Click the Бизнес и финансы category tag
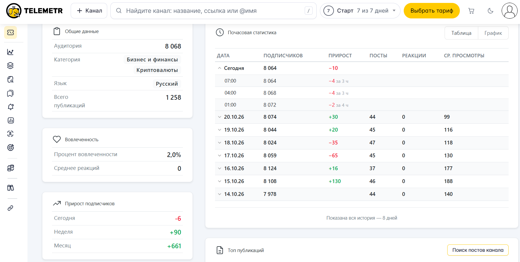 tap(152, 60)
